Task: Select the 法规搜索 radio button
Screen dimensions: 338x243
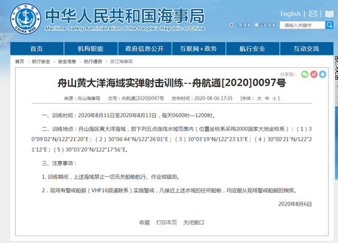Action: tap(257, 25)
